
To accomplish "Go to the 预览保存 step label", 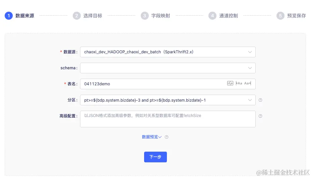I will (297, 16).
